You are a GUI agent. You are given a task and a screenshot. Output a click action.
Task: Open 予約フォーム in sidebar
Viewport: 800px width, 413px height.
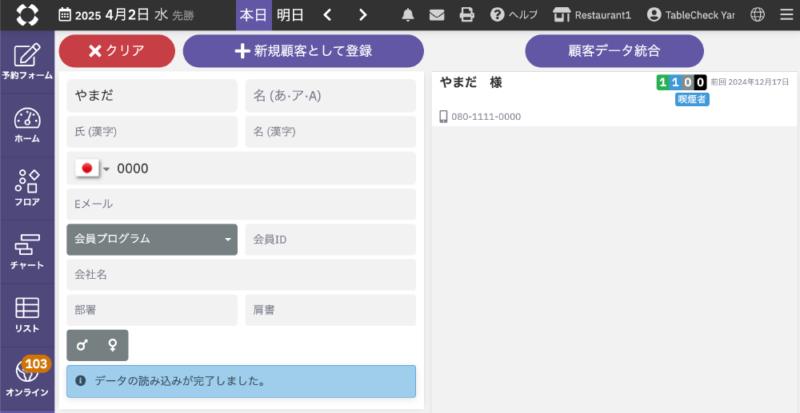click(27, 62)
